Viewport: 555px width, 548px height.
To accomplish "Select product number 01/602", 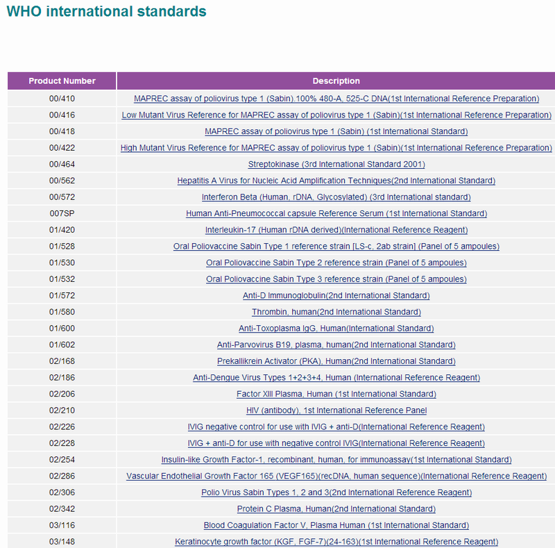I will pos(62,345).
